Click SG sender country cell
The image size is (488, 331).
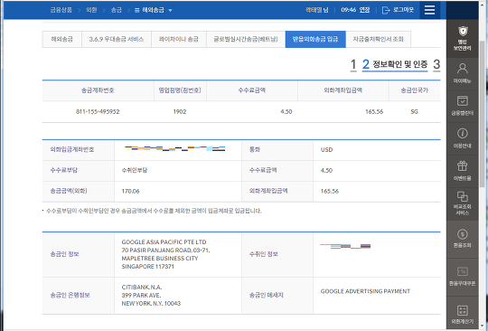click(x=414, y=112)
